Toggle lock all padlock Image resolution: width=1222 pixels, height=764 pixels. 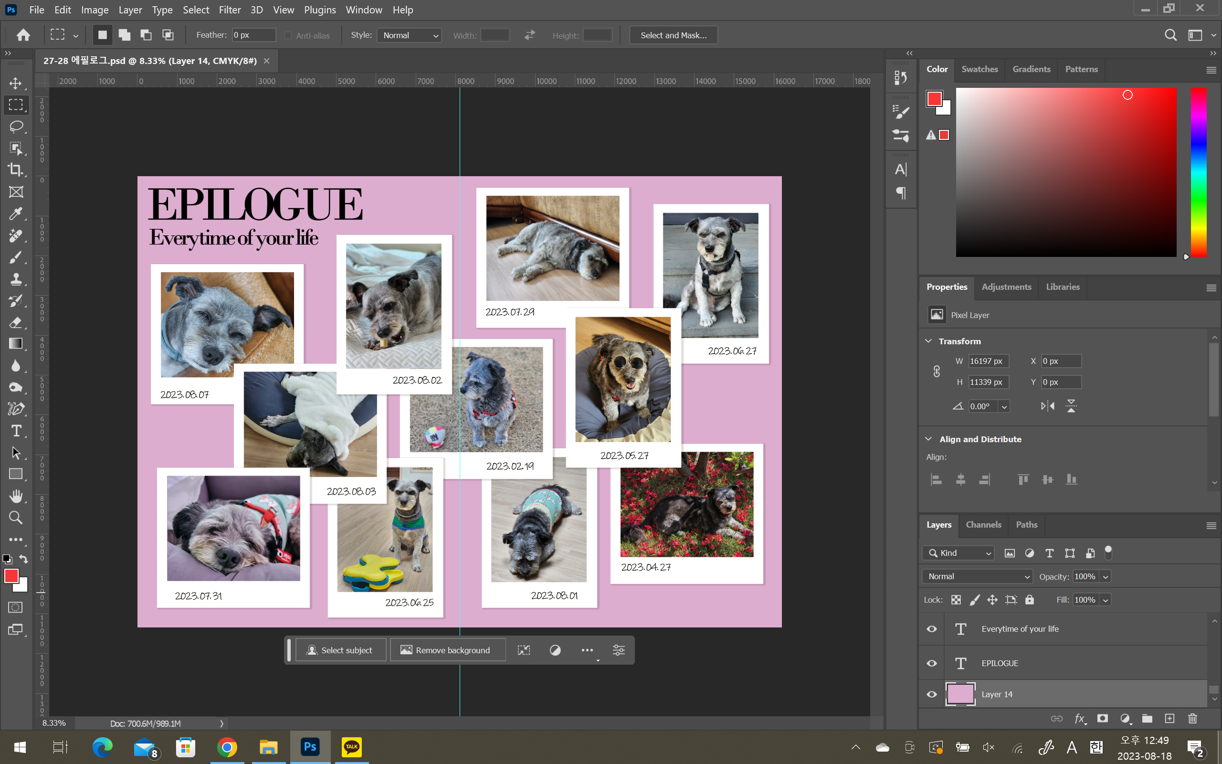tap(1030, 600)
